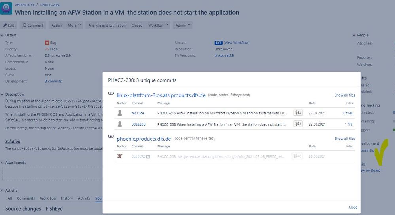Screen dimensions: 395x215
Task: Open the phxcc-rel2.9 fix version link
Action: tap(224, 55)
